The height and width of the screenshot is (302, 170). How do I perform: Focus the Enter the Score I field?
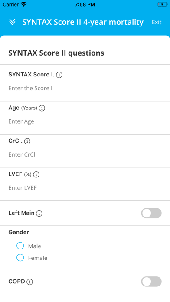coord(85,88)
